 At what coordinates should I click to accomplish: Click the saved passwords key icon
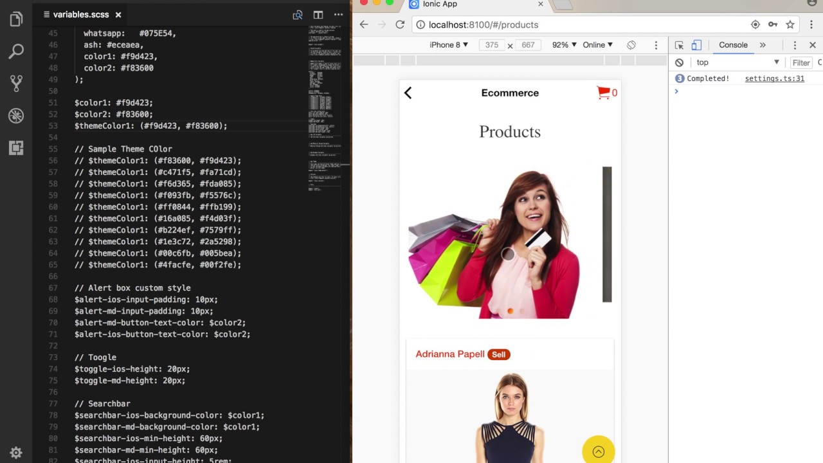[x=773, y=24]
